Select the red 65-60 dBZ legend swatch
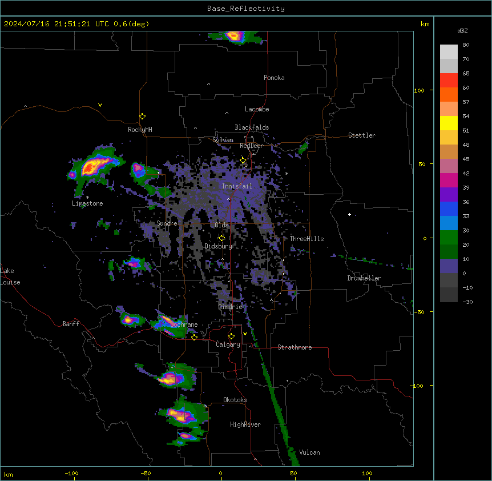This screenshot has width=492, height=481. point(449,80)
